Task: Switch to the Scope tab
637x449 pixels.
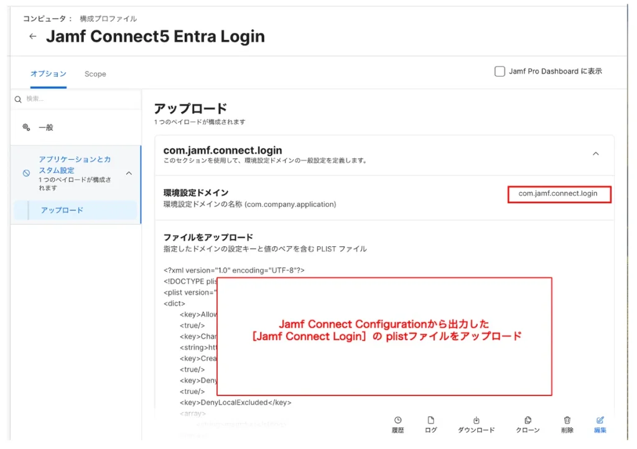Action: tap(95, 74)
